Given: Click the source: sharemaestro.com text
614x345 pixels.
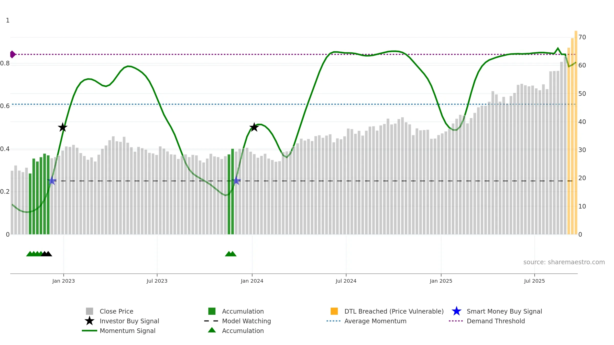Looking at the screenshot, I should click(564, 262).
